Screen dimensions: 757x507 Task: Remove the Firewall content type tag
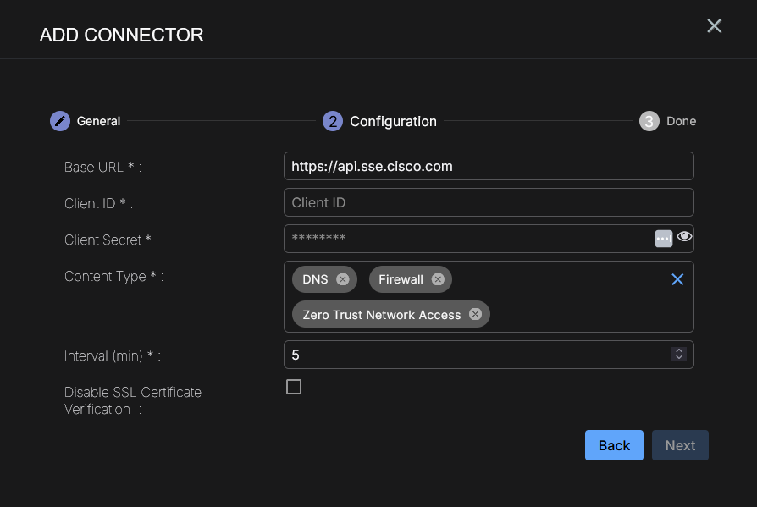437,279
